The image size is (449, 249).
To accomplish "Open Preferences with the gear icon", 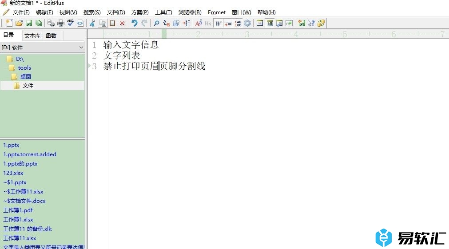I will [x=247, y=23].
